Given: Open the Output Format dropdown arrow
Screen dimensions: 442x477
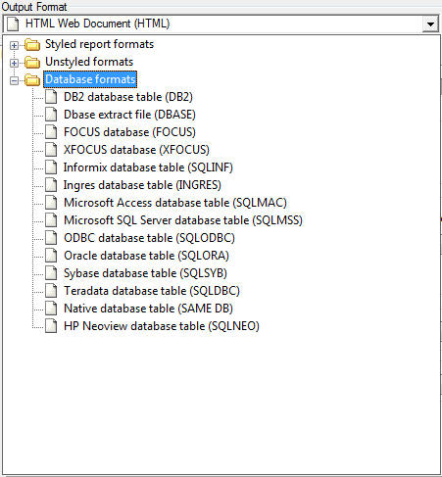Looking at the screenshot, I should click(x=430, y=24).
